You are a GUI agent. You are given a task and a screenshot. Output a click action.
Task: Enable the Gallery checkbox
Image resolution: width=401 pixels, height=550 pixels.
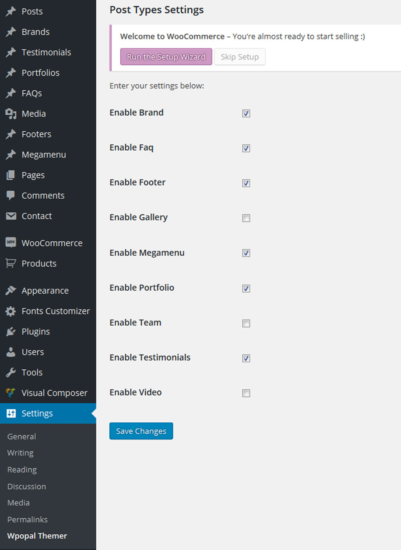[246, 218]
